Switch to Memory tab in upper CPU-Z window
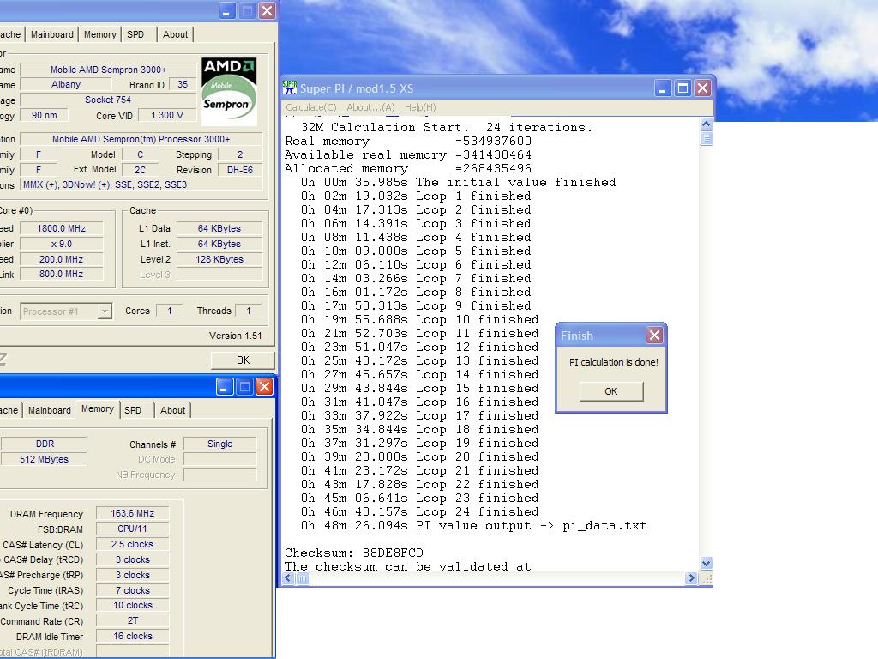This screenshot has width=878, height=659. [99, 34]
